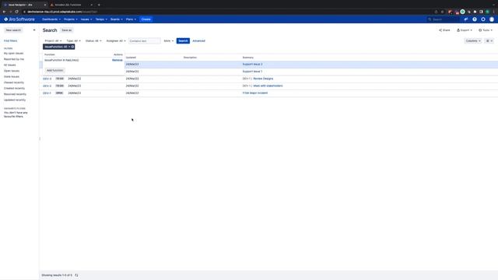This screenshot has width=498, height=280.
Task: Open the Review Designs summary link
Action: [263, 79]
